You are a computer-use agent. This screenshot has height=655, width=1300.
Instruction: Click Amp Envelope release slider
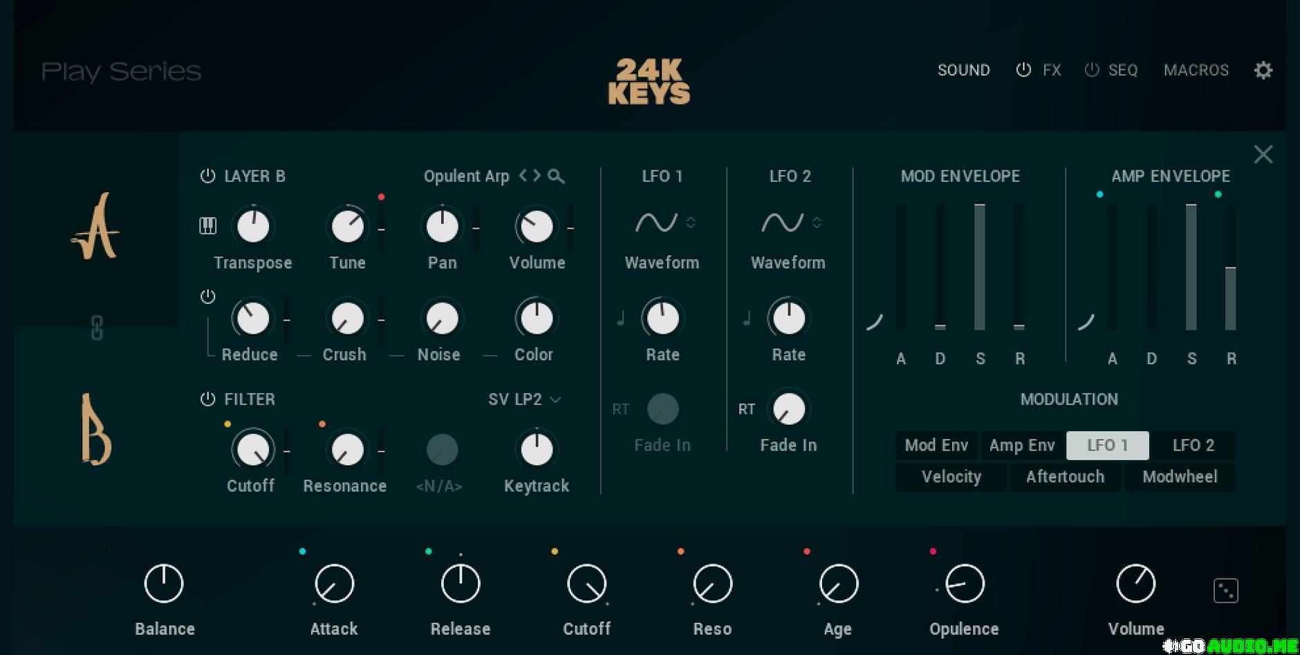1231,267
